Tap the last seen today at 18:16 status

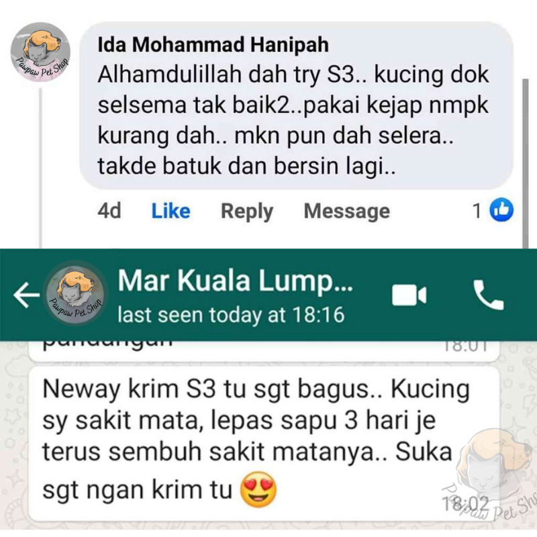[231, 314]
